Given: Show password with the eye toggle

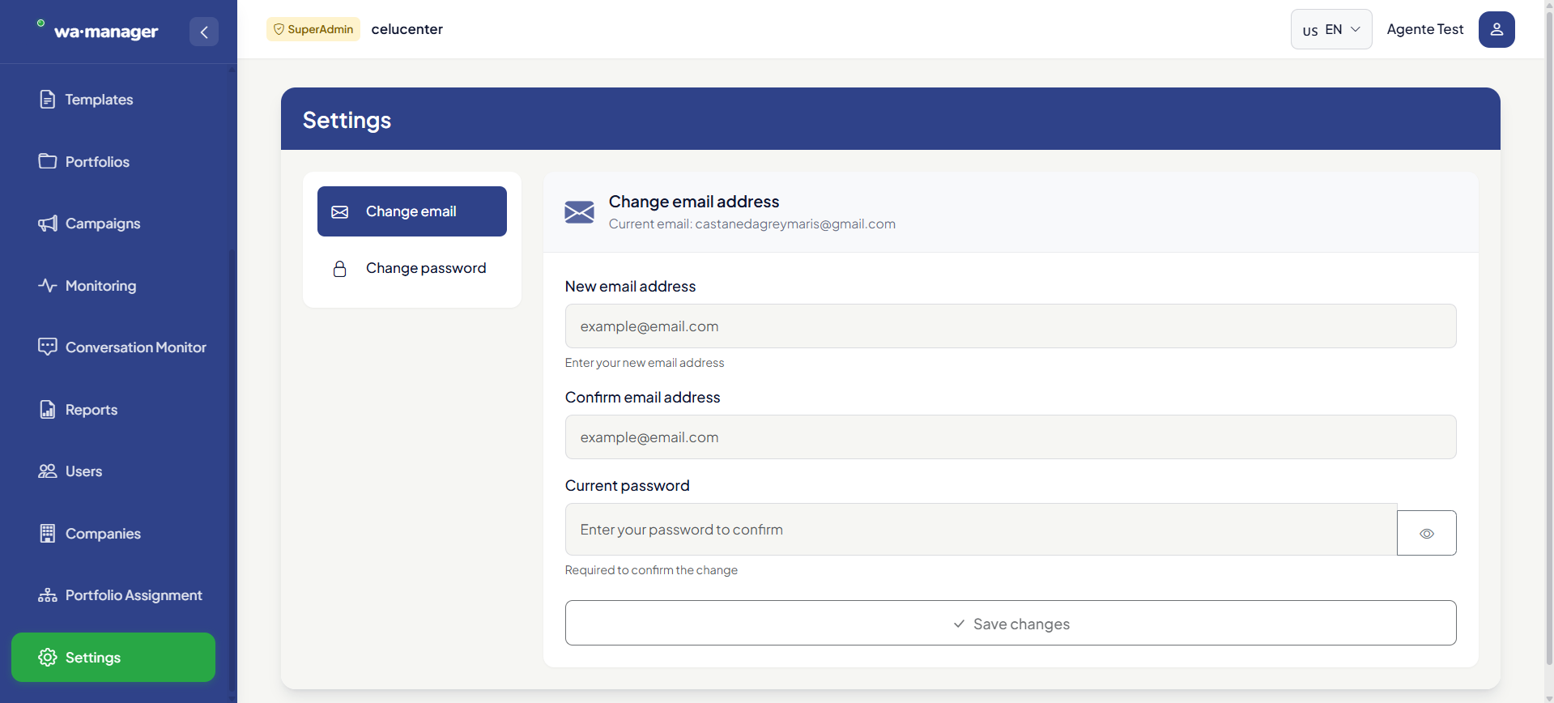Looking at the screenshot, I should click(x=1427, y=533).
